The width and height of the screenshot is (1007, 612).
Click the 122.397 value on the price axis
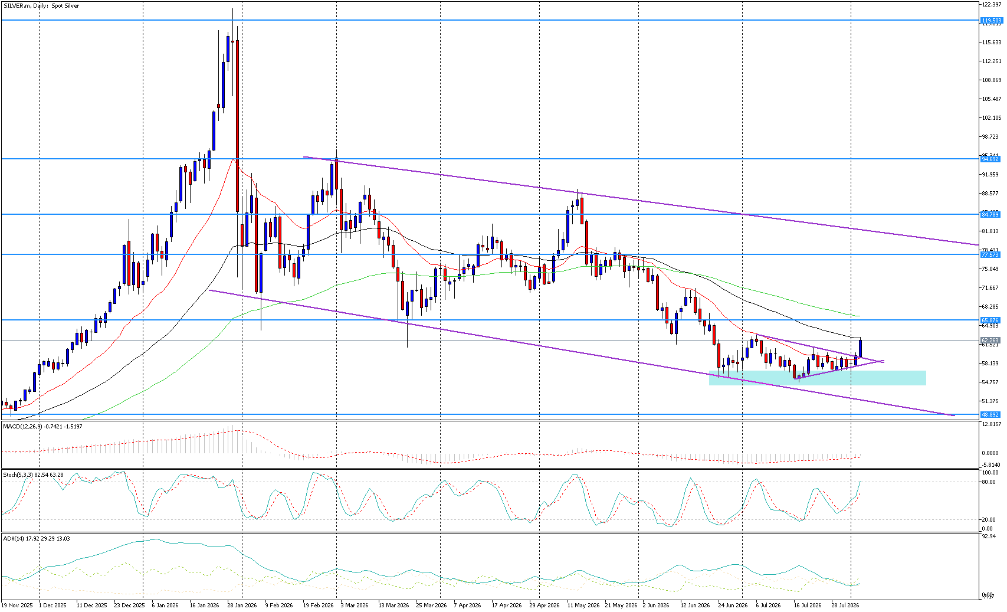click(x=990, y=4)
